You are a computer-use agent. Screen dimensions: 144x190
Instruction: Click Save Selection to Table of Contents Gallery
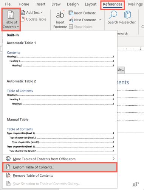60,184
